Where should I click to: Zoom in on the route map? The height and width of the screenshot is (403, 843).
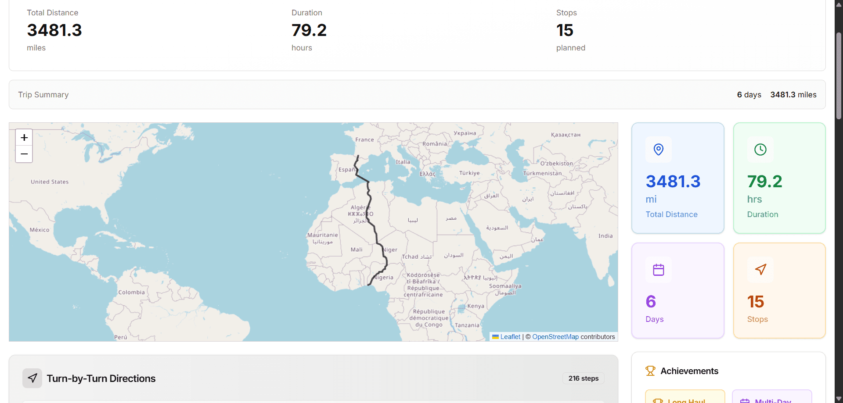point(24,138)
